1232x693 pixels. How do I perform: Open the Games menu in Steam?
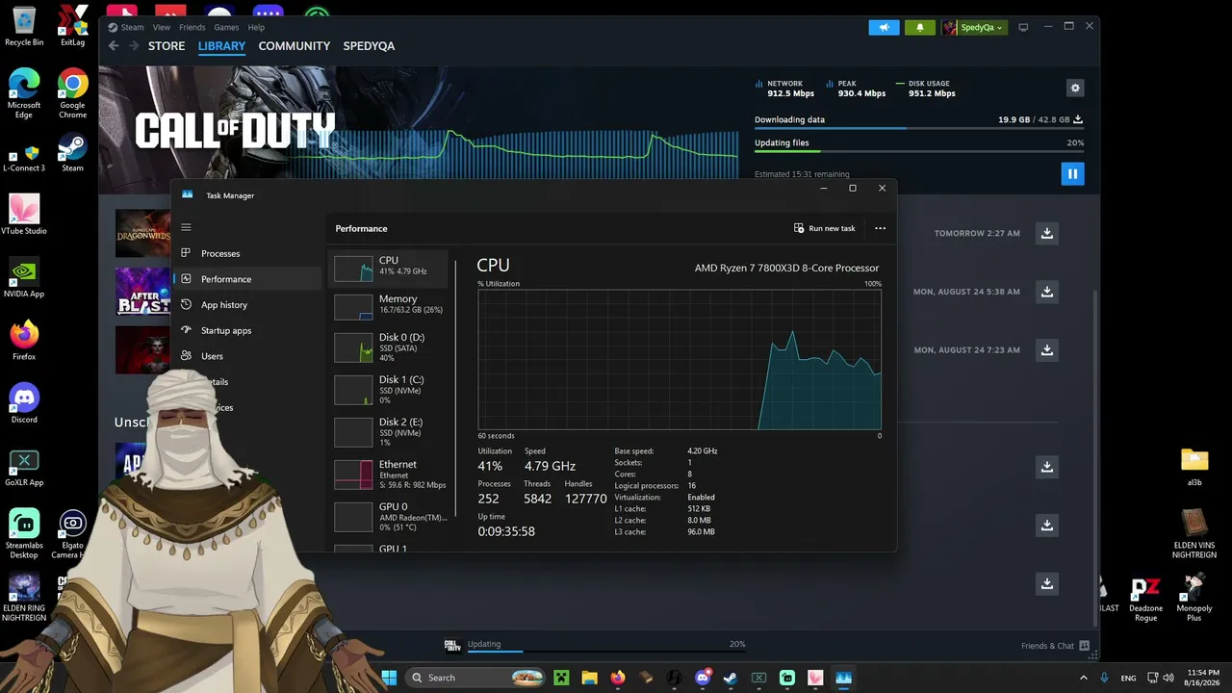(x=226, y=27)
